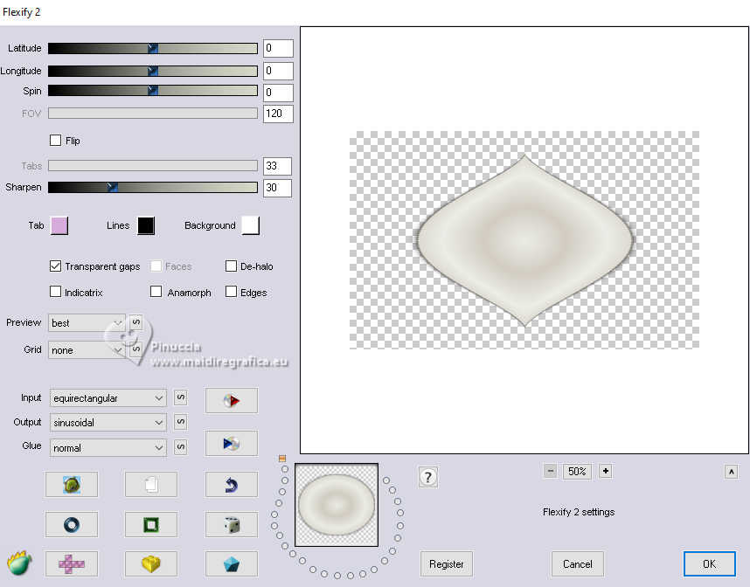Image resolution: width=750 pixels, height=587 pixels.
Task: Enable the De-halo checkbox
Action: [231, 266]
